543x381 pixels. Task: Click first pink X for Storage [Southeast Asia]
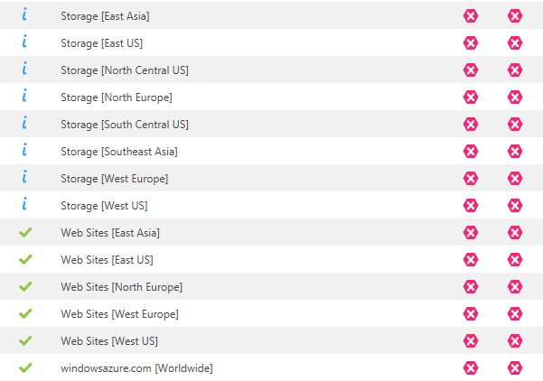pyautogui.click(x=471, y=151)
